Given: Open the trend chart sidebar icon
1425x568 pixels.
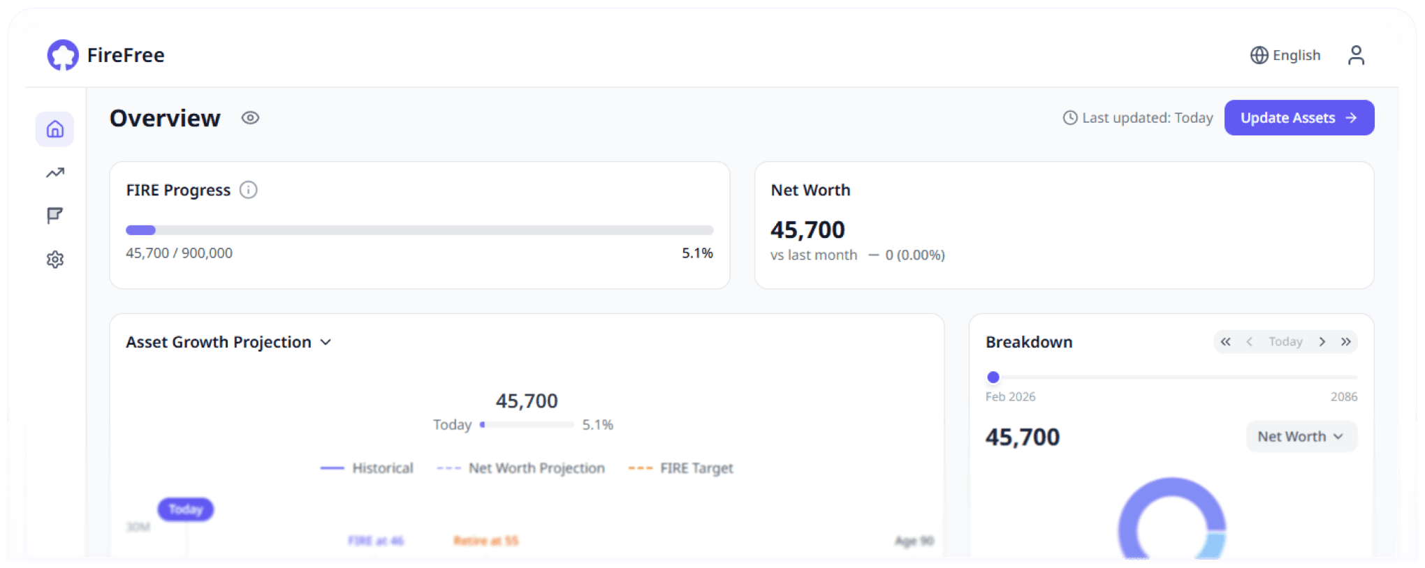Looking at the screenshot, I should click(55, 172).
